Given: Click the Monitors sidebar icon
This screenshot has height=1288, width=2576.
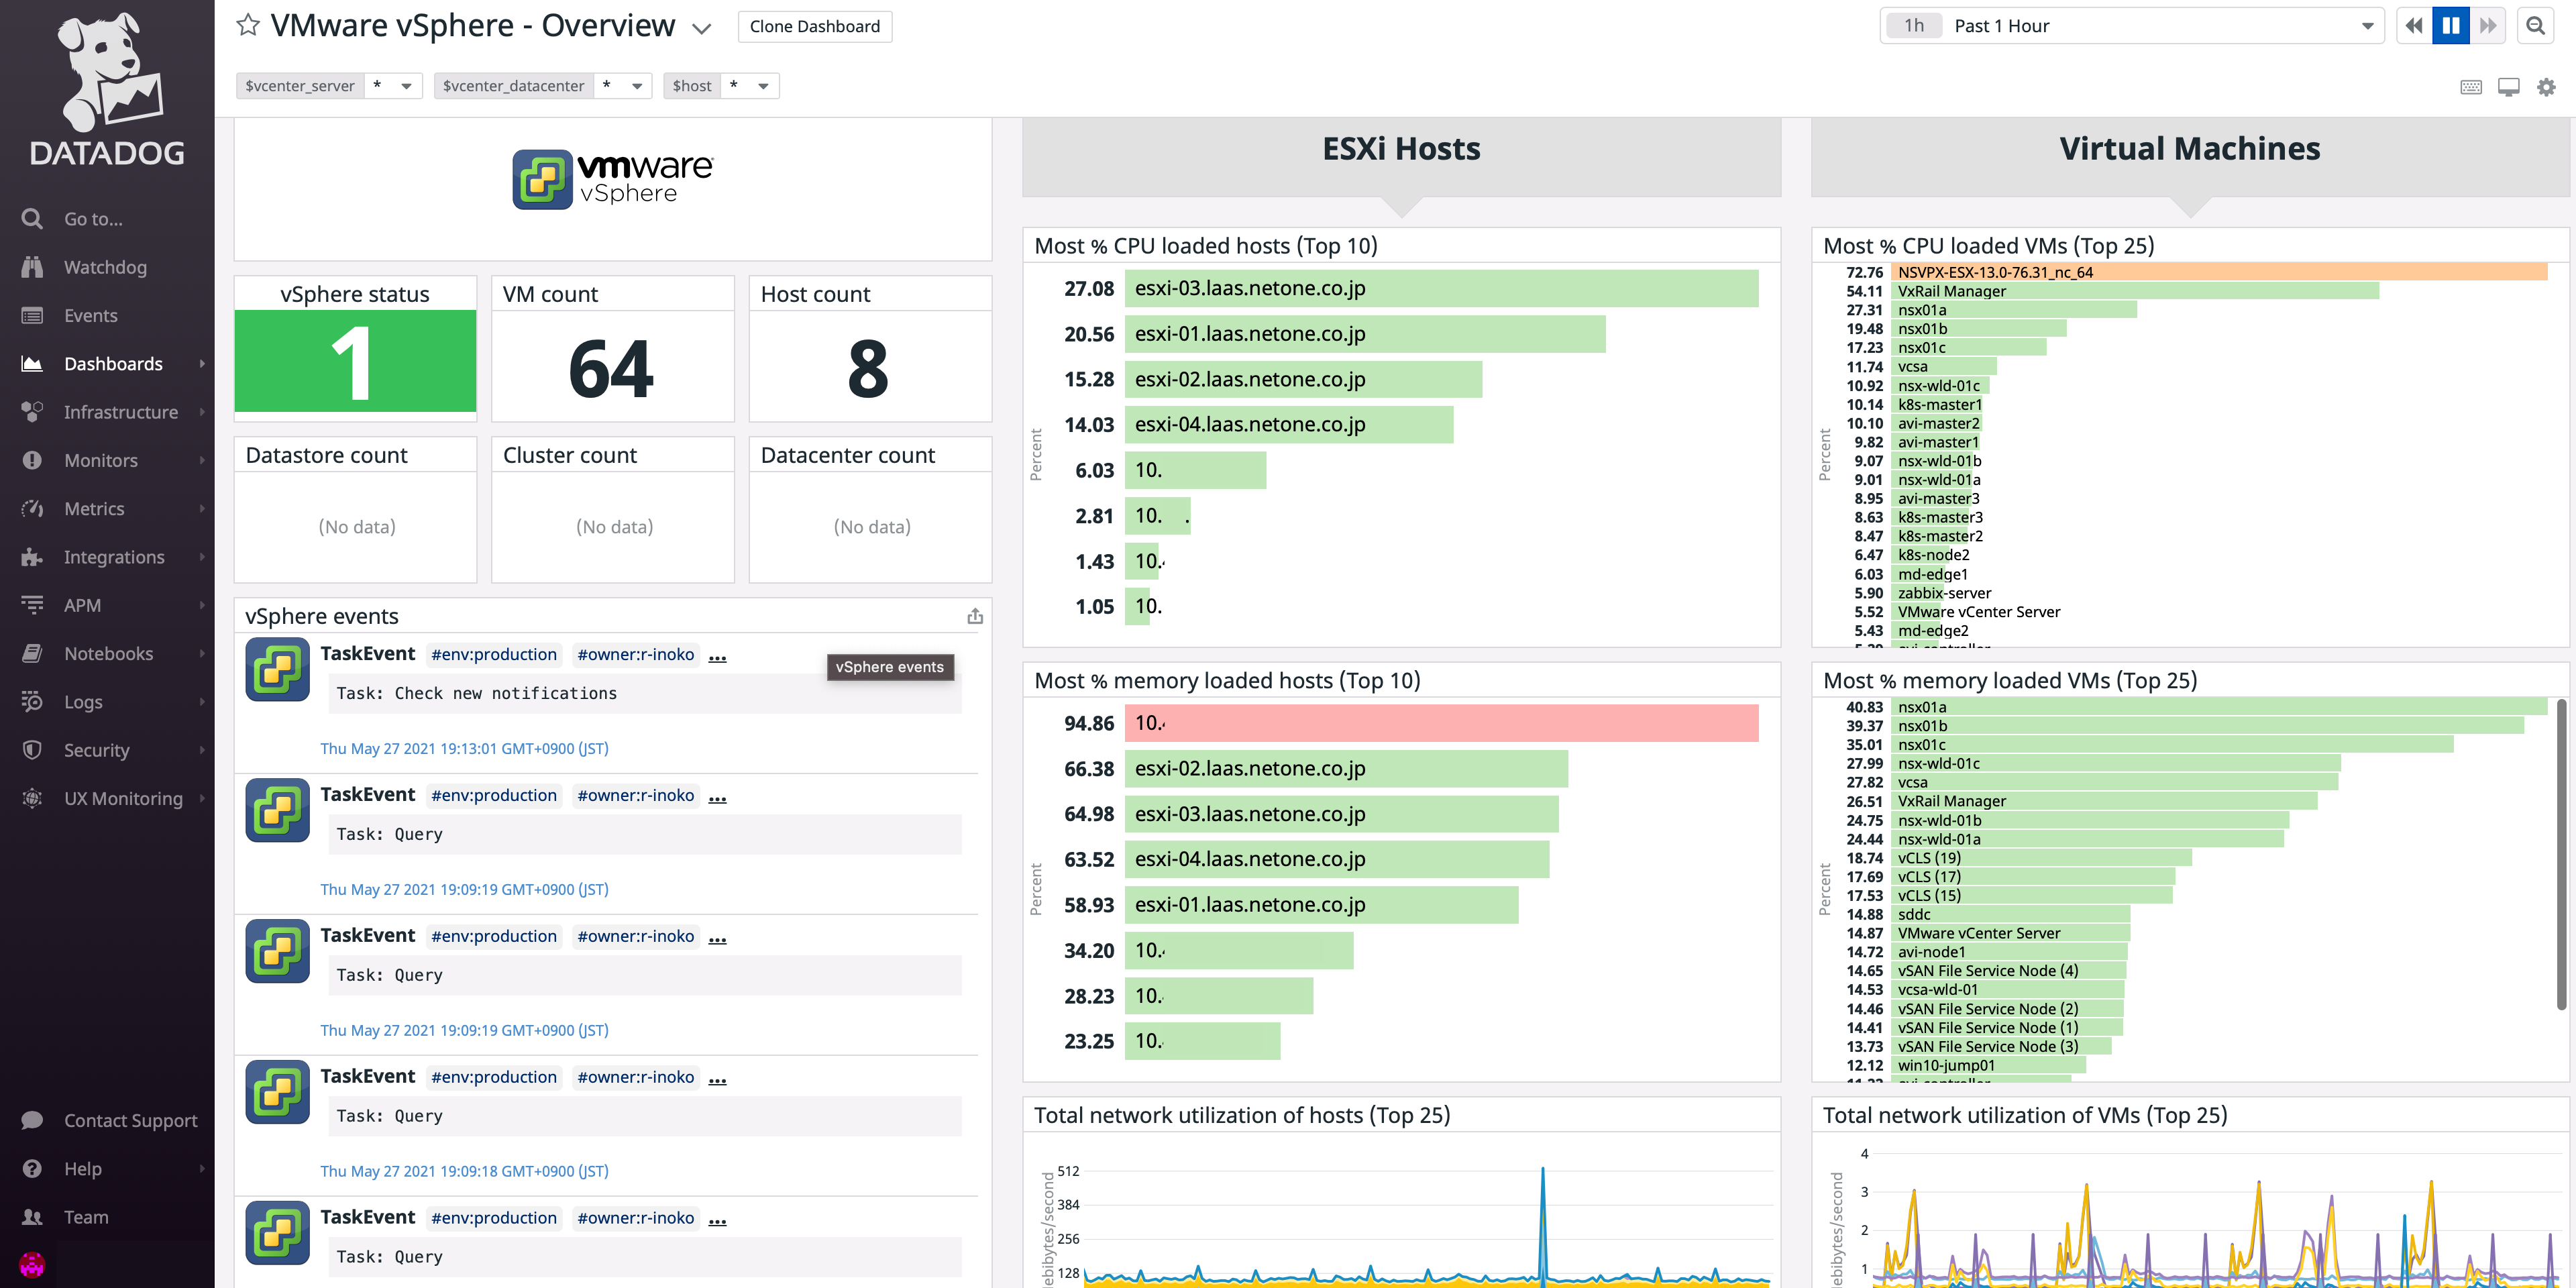Looking at the screenshot, I should pos(32,460).
